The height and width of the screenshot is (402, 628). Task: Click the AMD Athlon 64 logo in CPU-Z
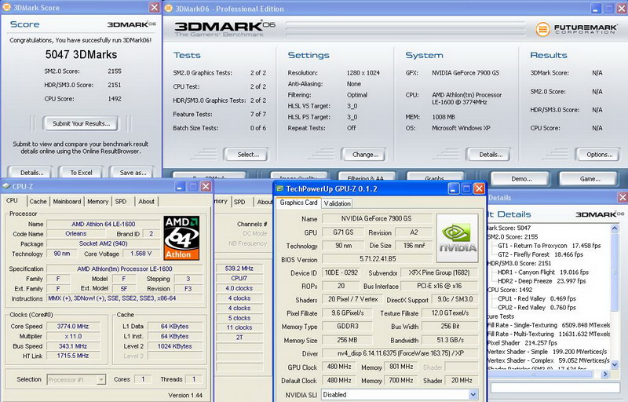click(x=181, y=238)
